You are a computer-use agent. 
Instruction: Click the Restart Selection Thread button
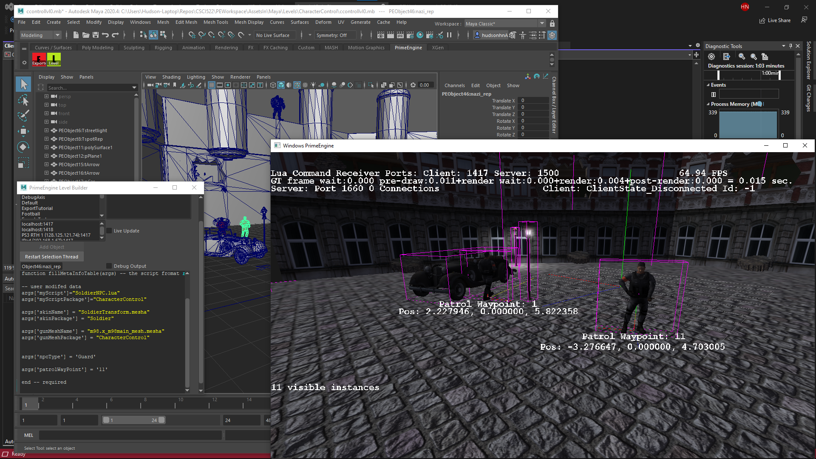tap(51, 257)
